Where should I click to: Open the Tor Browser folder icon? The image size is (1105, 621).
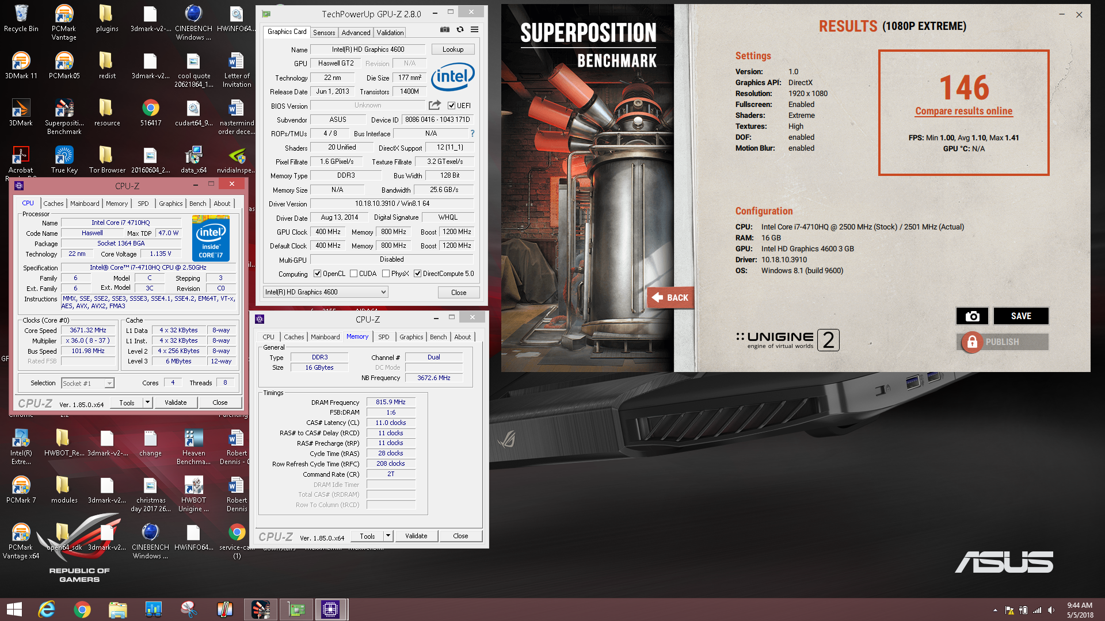pyautogui.click(x=107, y=160)
